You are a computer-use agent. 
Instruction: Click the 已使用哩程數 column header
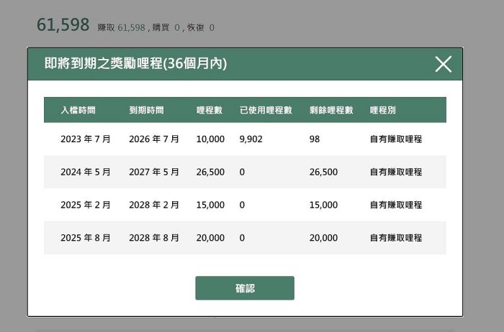pos(266,110)
